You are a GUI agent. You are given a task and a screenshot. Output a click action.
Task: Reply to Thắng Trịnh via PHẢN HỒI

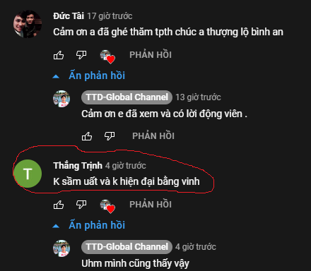coord(151,205)
